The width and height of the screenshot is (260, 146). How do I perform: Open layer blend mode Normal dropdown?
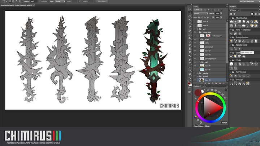(x=201, y=13)
